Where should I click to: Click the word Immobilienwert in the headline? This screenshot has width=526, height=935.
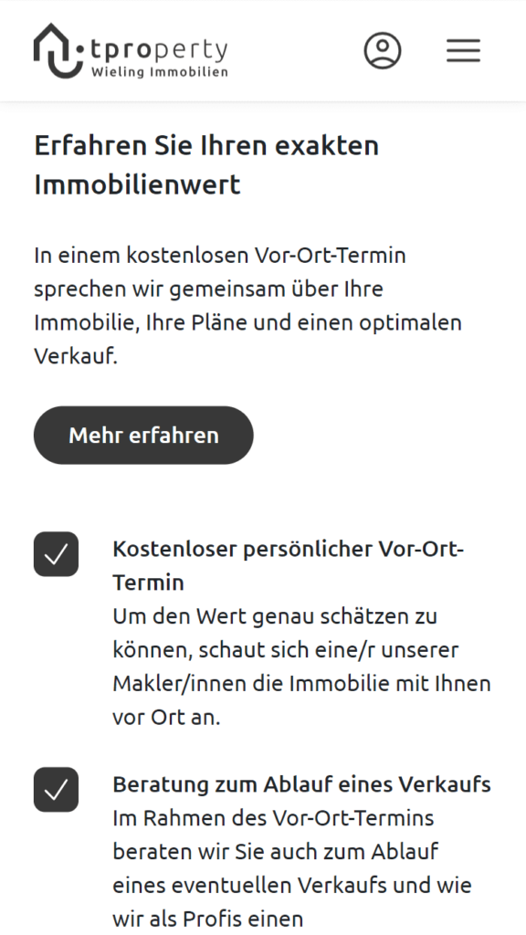click(137, 184)
